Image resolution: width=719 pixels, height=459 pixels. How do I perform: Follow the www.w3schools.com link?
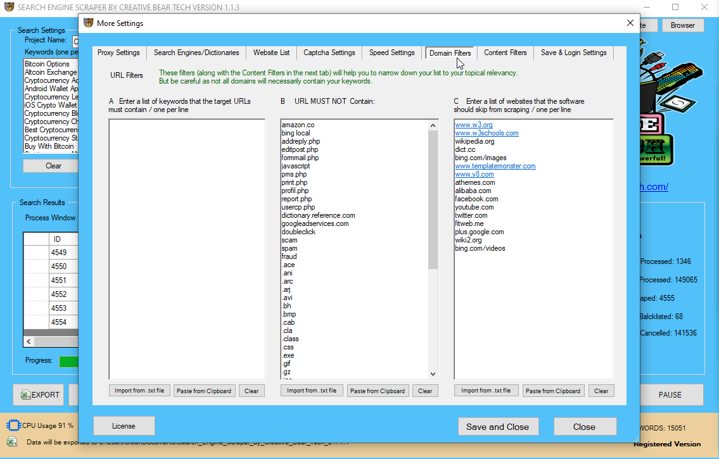click(487, 133)
